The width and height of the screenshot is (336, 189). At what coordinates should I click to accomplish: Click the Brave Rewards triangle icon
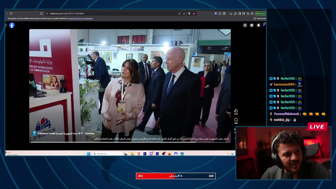click(194, 13)
